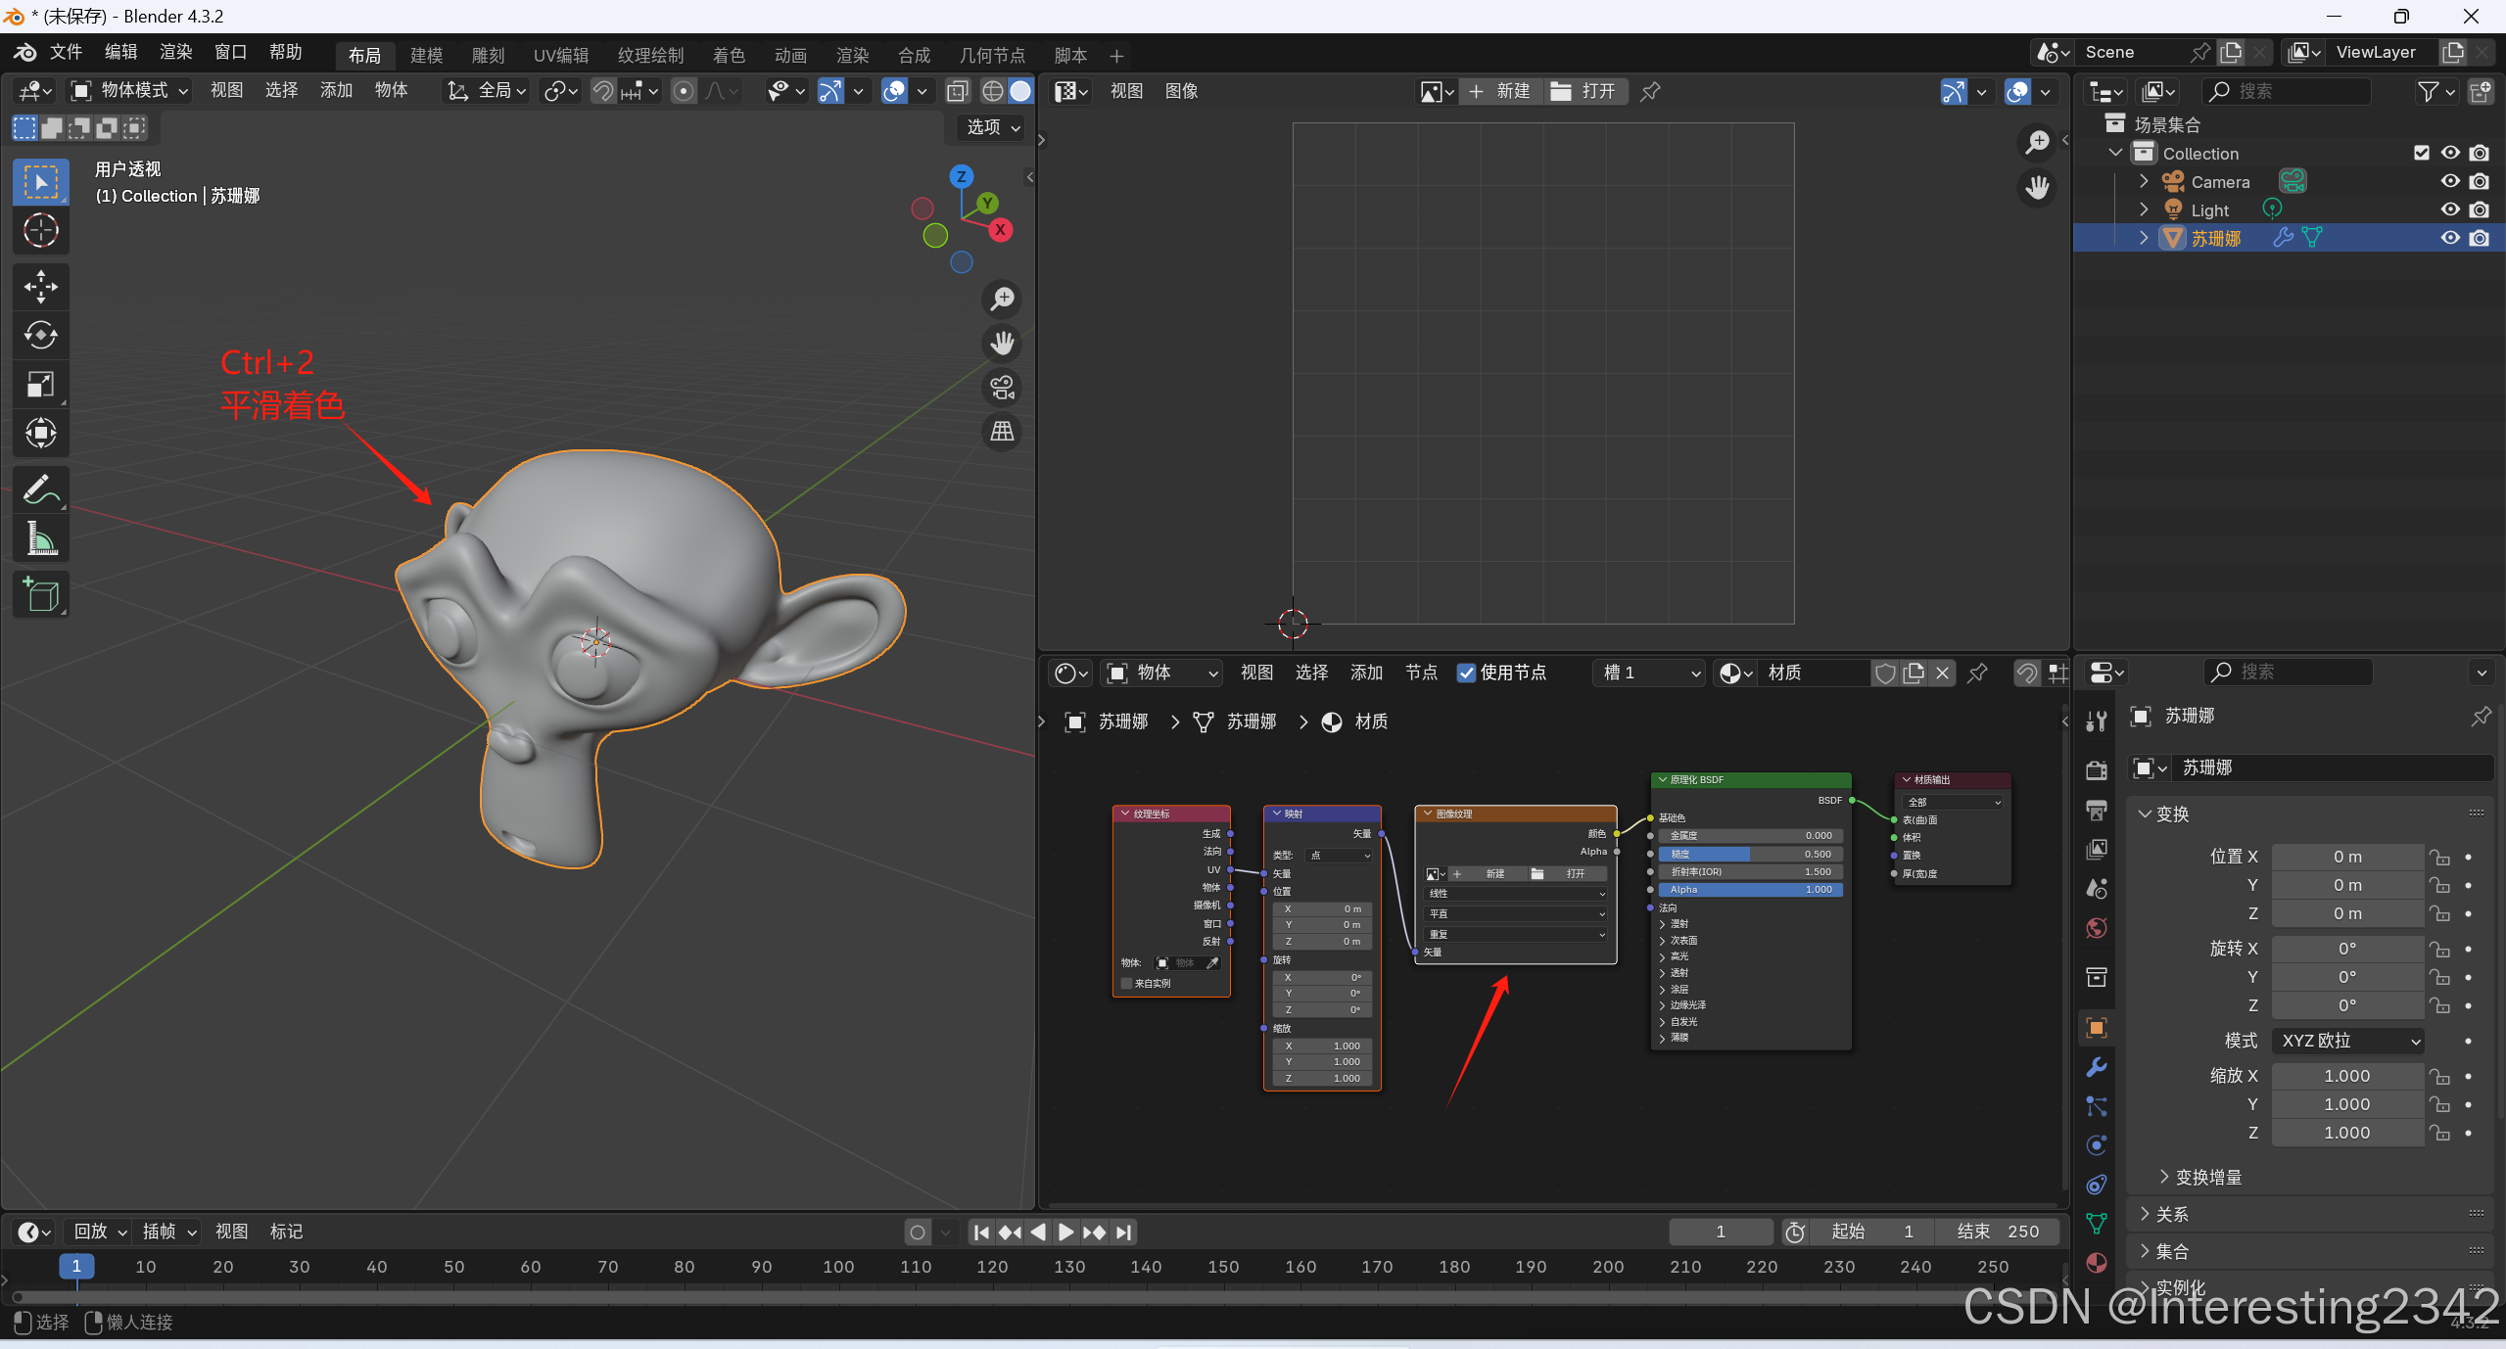The width and height of the screenshot is (2506, 1349).
Task: Select the Rotate tool in the viewport toolbar
Action: pos(40,335)
